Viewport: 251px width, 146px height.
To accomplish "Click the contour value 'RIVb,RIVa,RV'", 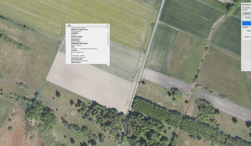I will pos(77,59).
